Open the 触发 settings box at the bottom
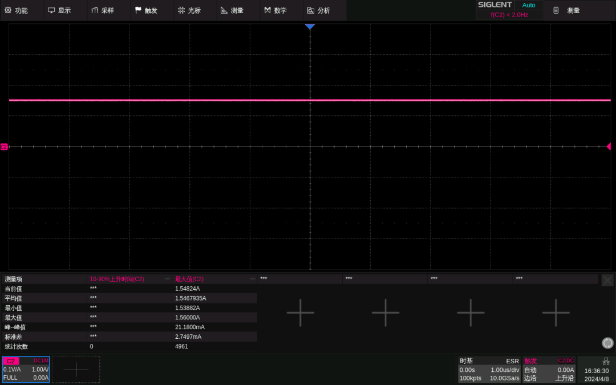Image resolution: width=616 pixels, height=385 pixels. [x=549, y=369]
